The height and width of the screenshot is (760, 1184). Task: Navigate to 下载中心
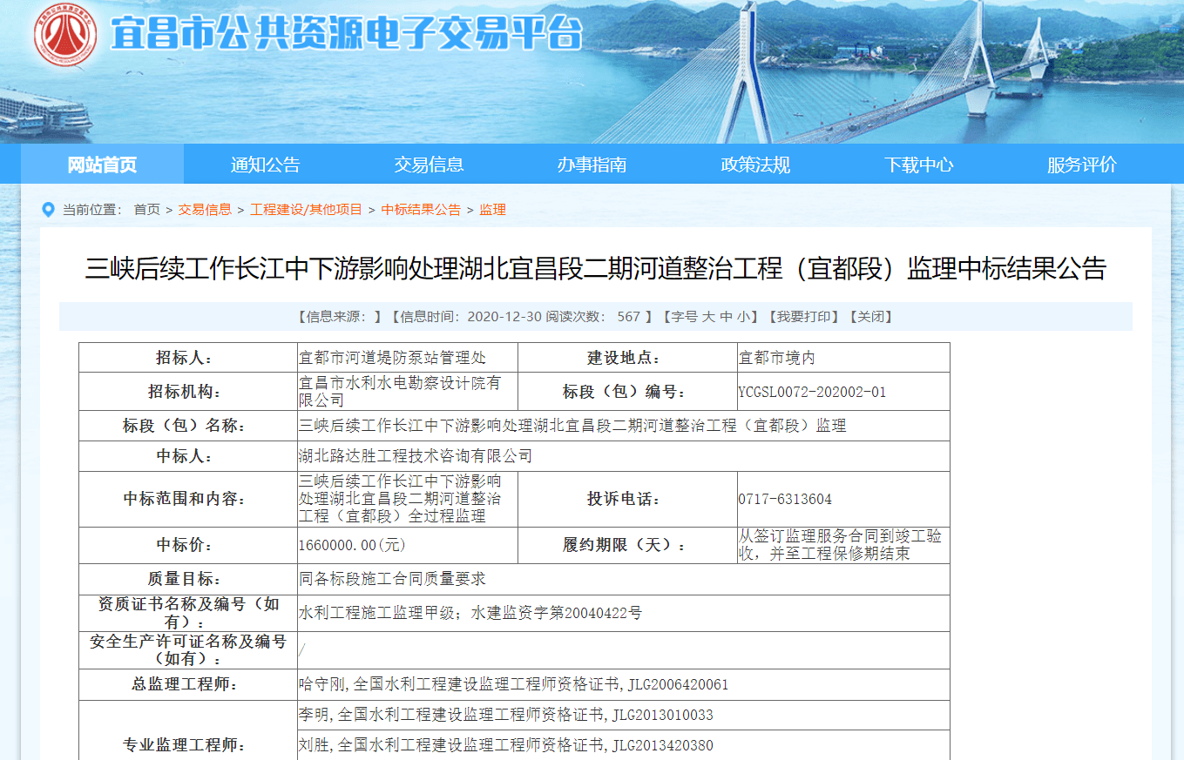[x=918, y=165]
